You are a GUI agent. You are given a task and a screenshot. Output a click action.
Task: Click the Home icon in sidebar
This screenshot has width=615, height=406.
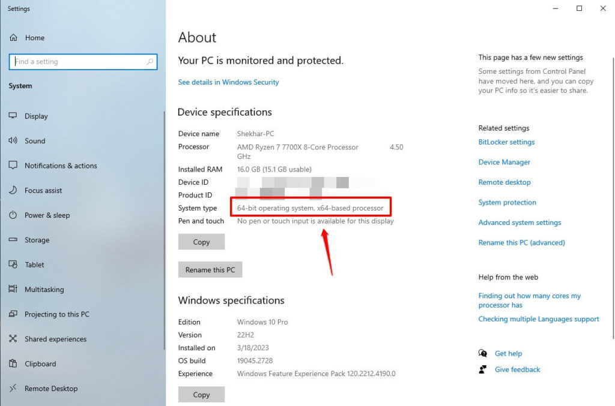[13, 38]
